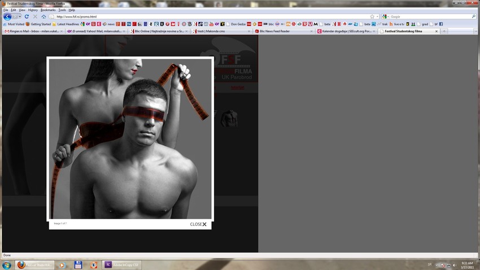Reload the page with the refresh icon
The image size is (480, 270).
27,17
